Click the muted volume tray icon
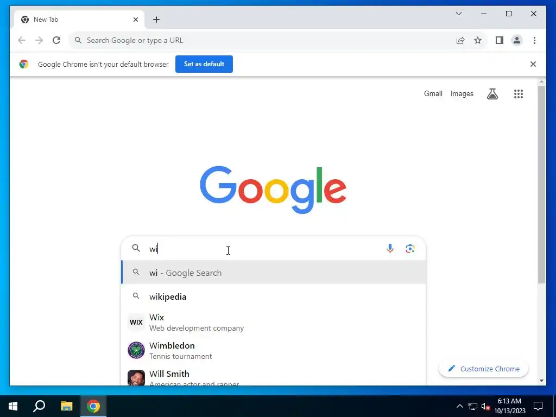 (x=485, y=406)
